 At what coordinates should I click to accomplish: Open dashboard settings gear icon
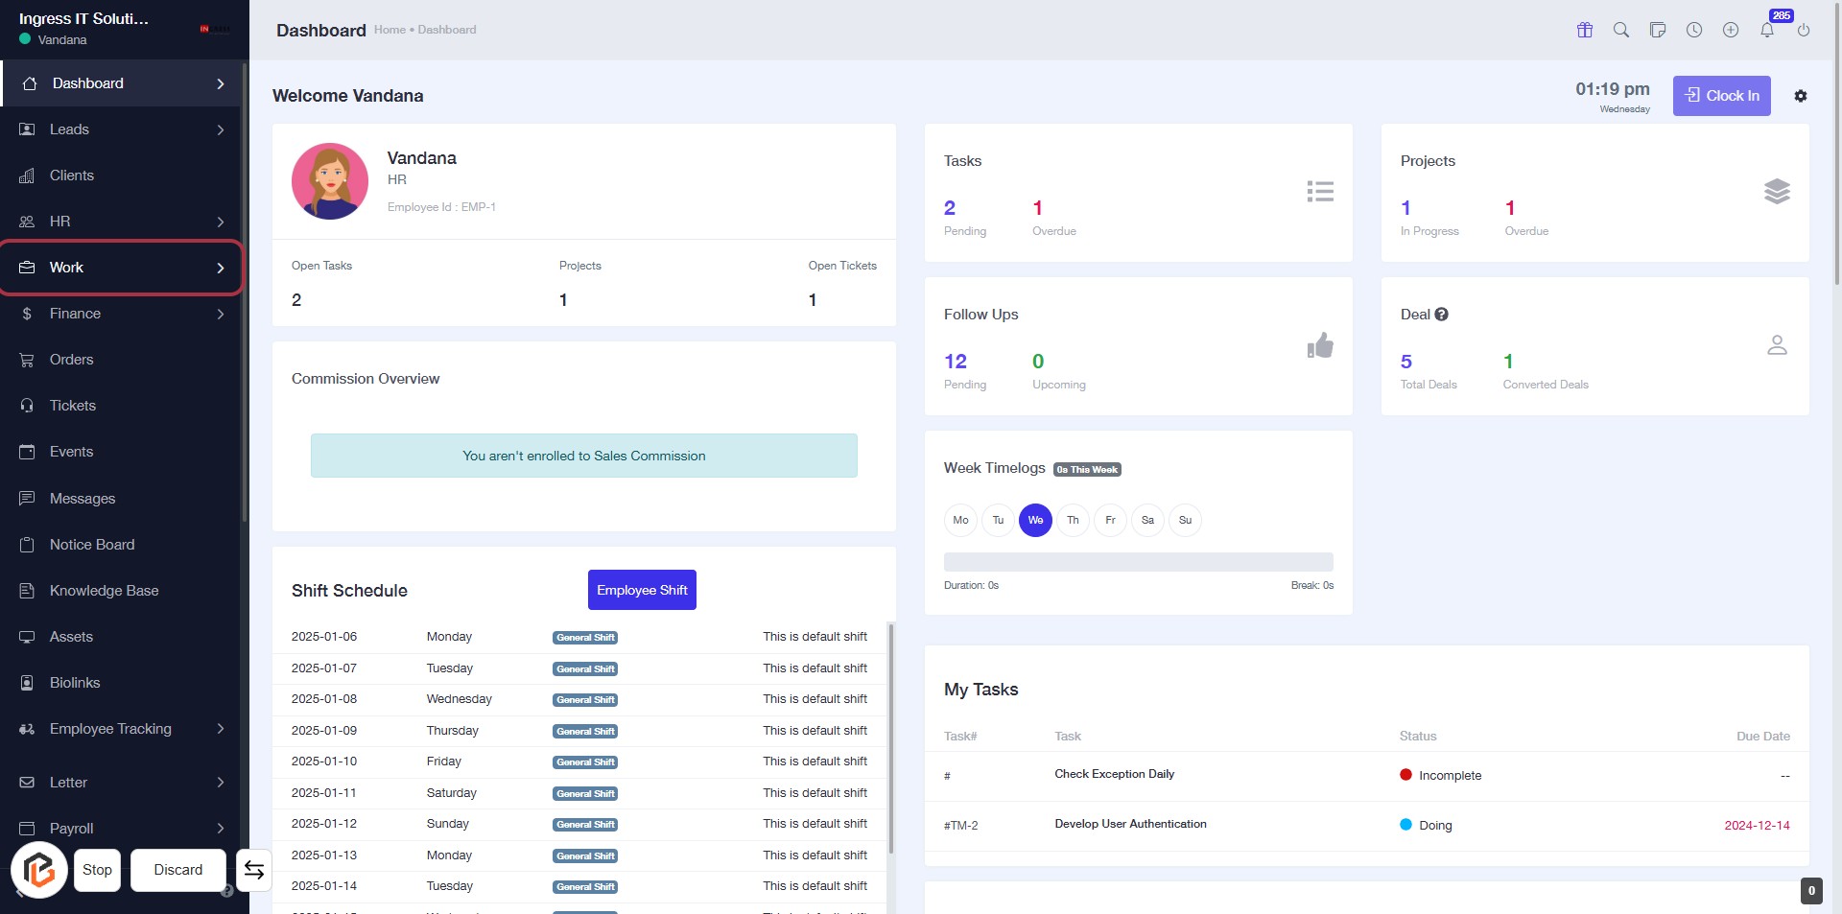point(1801,96)
